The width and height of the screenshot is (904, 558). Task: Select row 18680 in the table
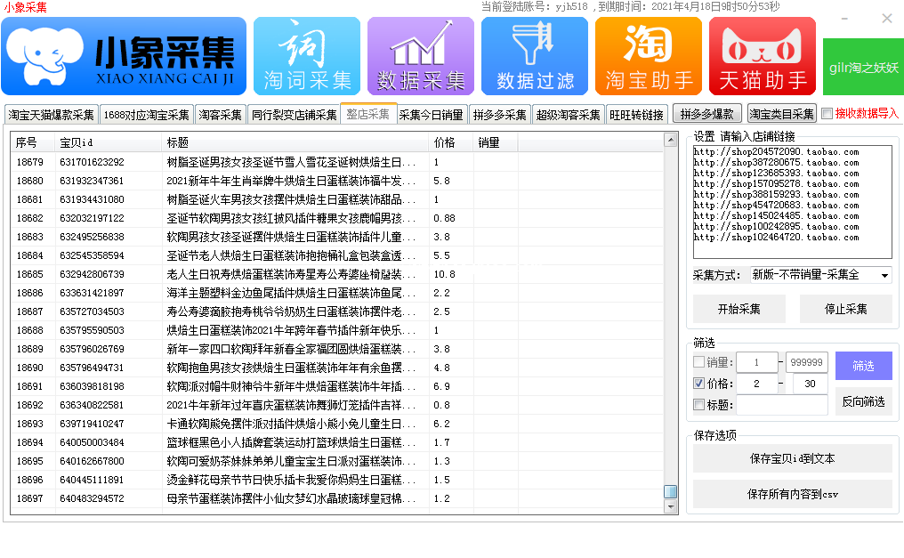coord(336,181)
